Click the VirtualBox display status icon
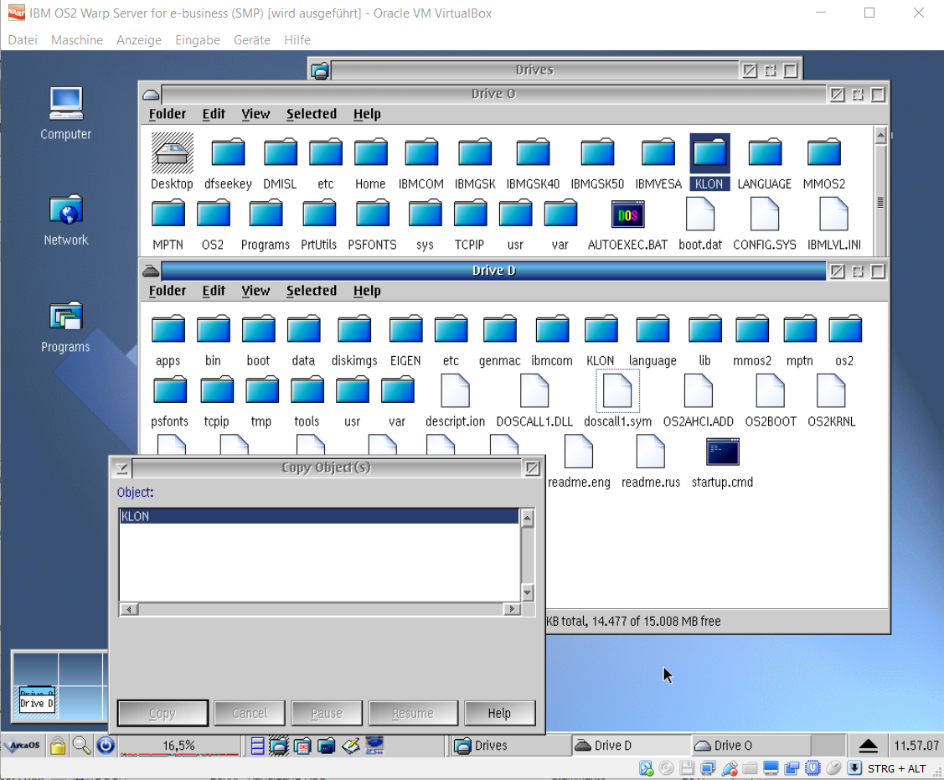This screenshot has height=780, width=944. [771, 768]
